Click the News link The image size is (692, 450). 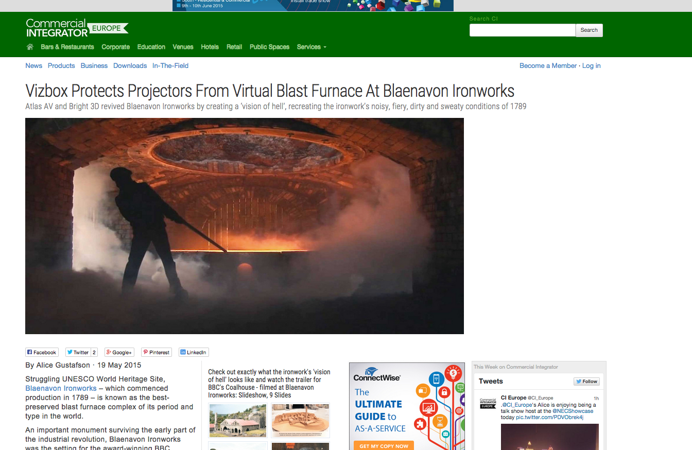click(x=34, y=65)
